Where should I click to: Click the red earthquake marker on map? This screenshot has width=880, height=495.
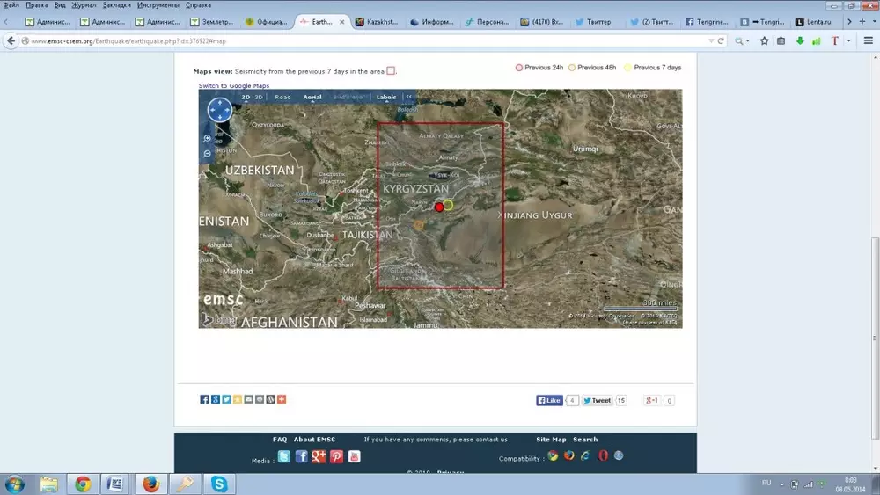click(439, 207)
